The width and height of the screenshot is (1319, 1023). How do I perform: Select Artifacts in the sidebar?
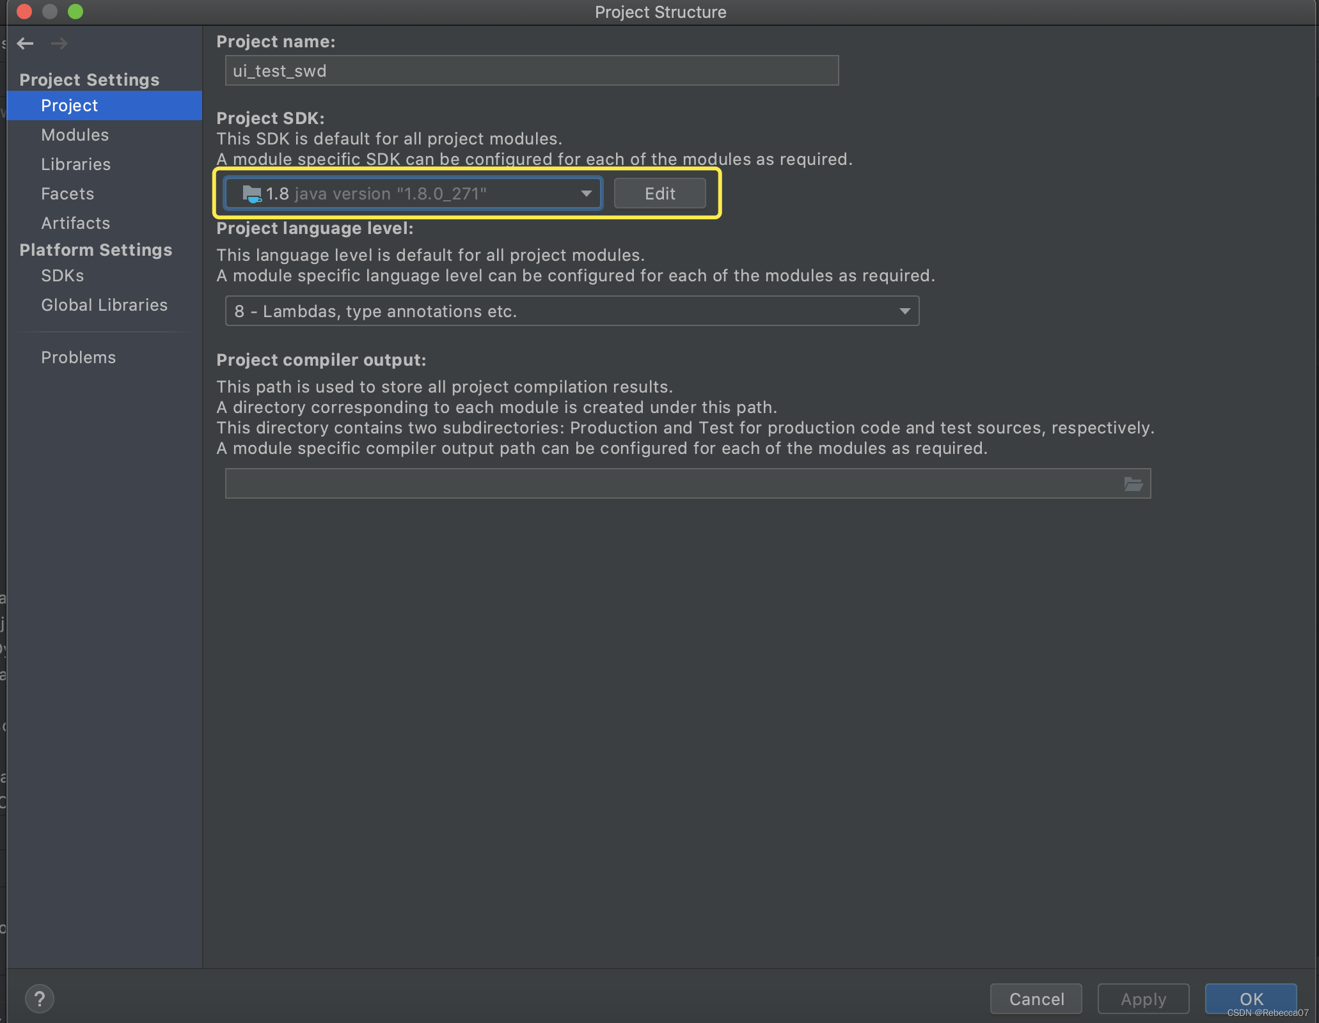[75, 223]
